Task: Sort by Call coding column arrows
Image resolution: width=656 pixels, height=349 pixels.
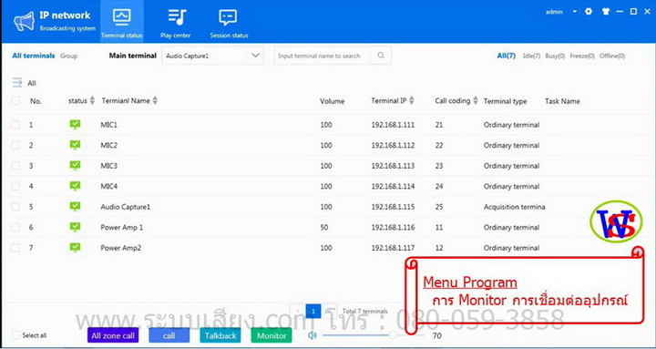Action: (x=476, y=100)
